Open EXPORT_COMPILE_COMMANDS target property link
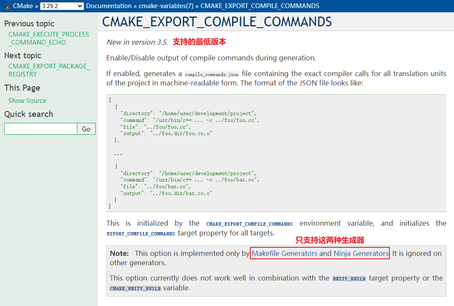The width and height of the screenshot is (454, 306). [141, 234]
